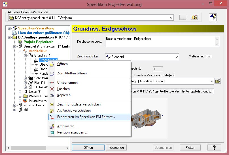
Task: Open the Autodesk-Design drawing file dropdown
Action: pyautogui.click(x=211, y=81)
